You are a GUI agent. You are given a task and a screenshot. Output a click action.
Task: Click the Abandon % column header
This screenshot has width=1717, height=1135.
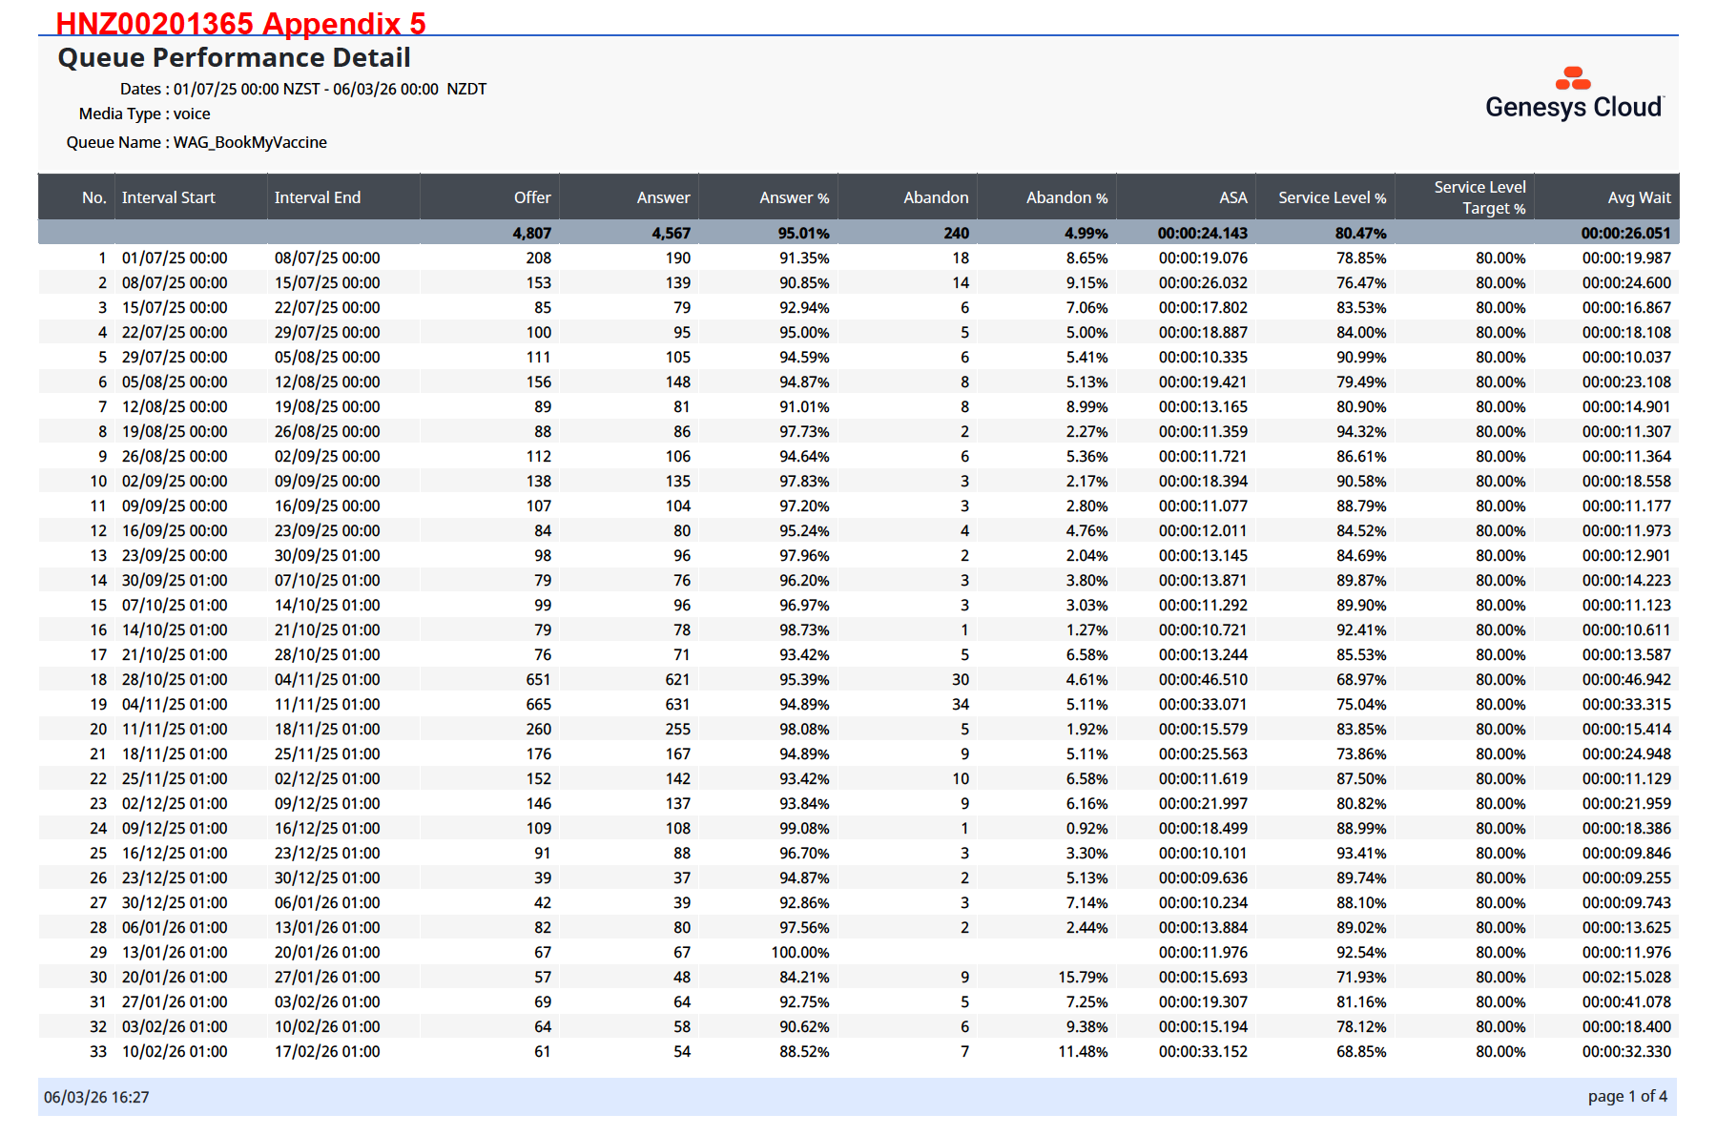pos(1066,197)
